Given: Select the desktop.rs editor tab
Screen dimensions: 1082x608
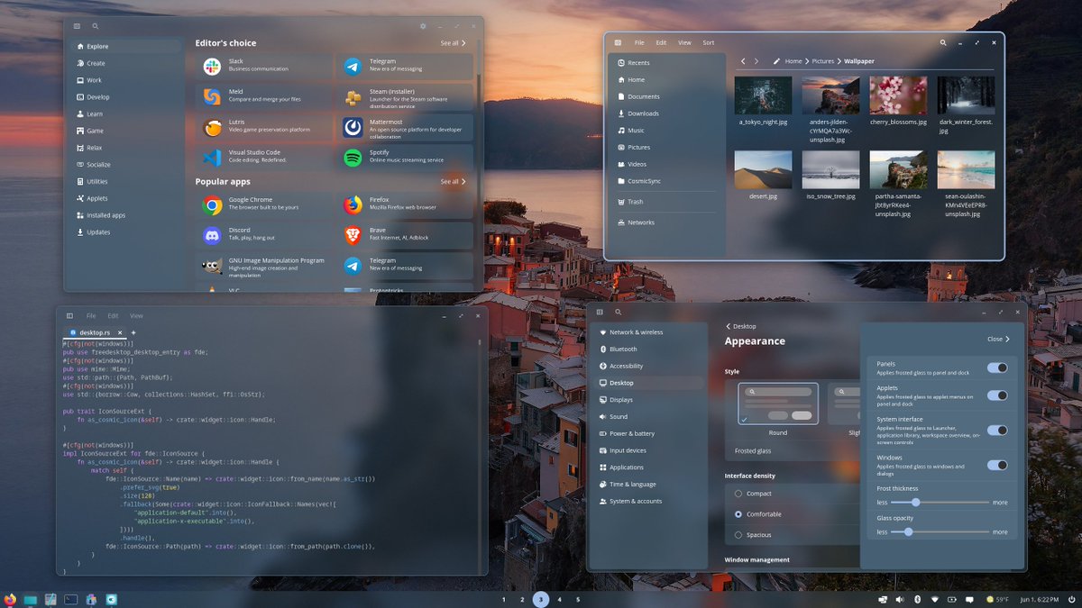Looking at the screenshot, I should (95, 332).
